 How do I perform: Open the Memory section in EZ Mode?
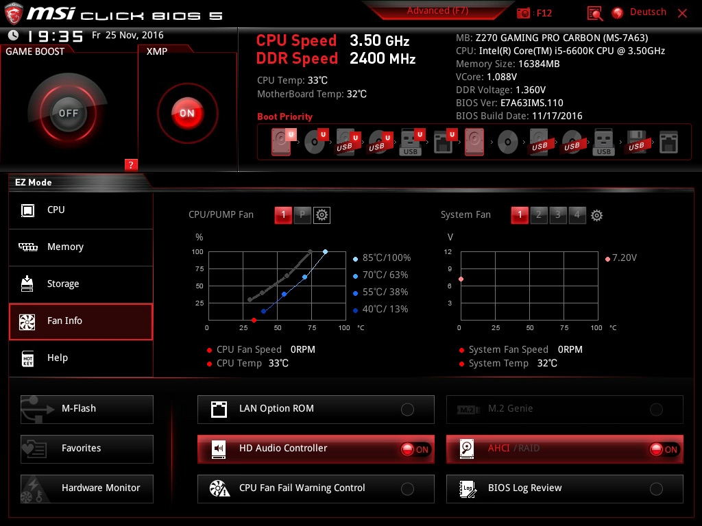81,247
